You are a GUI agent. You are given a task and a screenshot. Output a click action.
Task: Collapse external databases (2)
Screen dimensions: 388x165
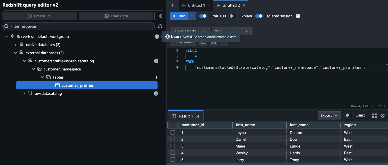pyautogui.click(x=15, y=53)
